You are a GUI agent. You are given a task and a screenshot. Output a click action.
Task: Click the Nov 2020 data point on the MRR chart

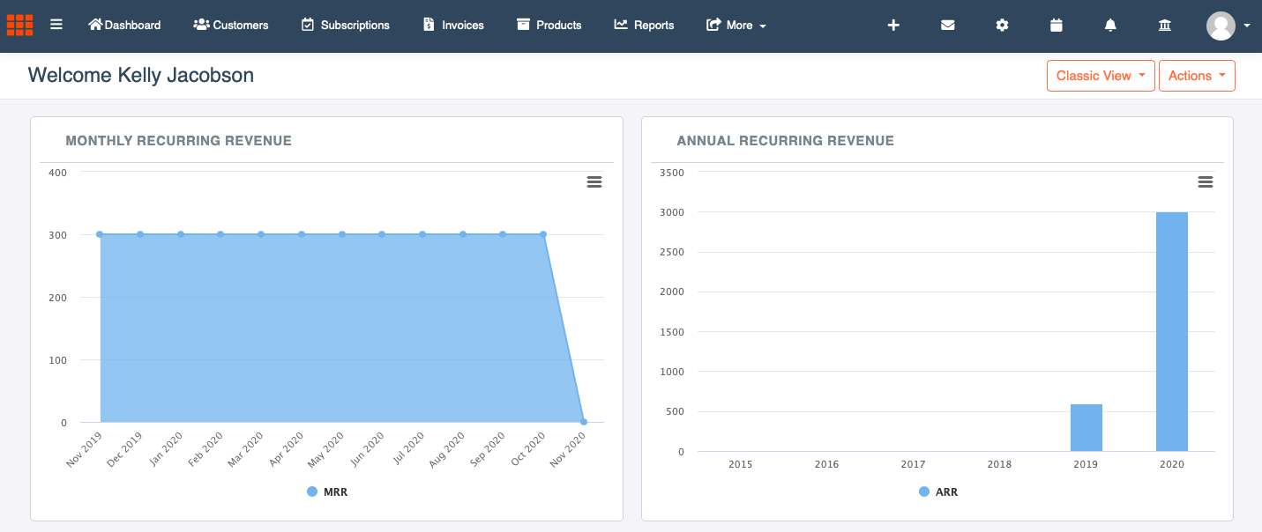coord(583,422)
